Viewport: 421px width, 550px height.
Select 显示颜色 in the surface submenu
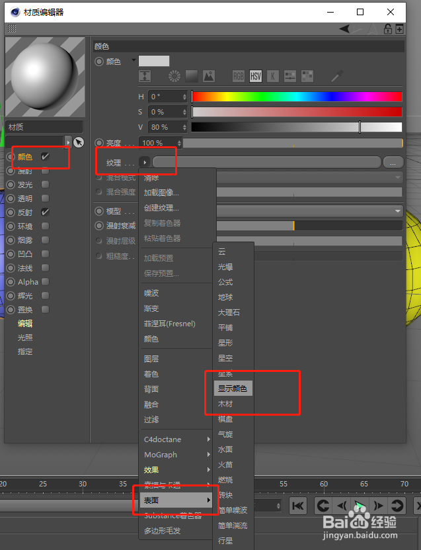tap(233, 389)
